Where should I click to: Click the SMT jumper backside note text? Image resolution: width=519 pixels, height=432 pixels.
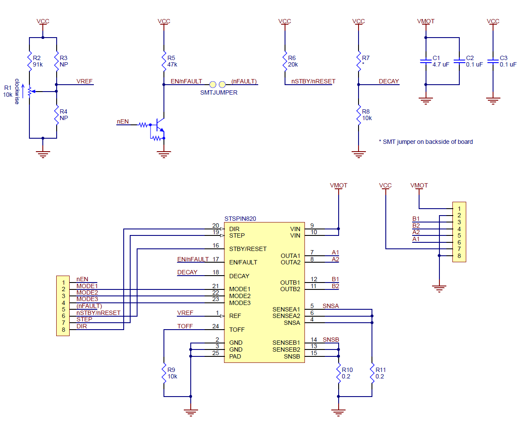[x=426, y=142]
